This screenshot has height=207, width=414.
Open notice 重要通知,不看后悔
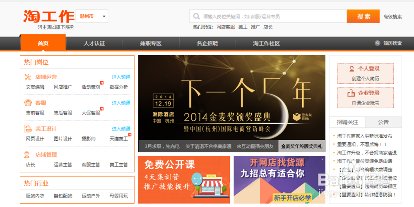[x=362, y=144]
